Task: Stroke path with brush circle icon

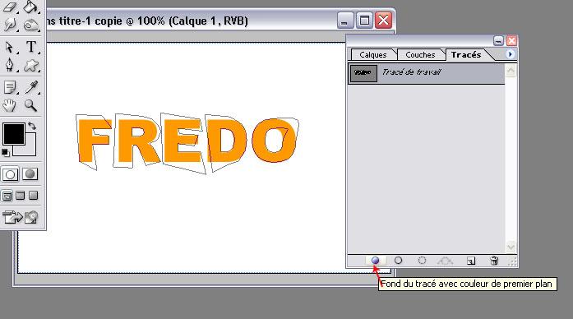Action: click(x=399, y=260)
